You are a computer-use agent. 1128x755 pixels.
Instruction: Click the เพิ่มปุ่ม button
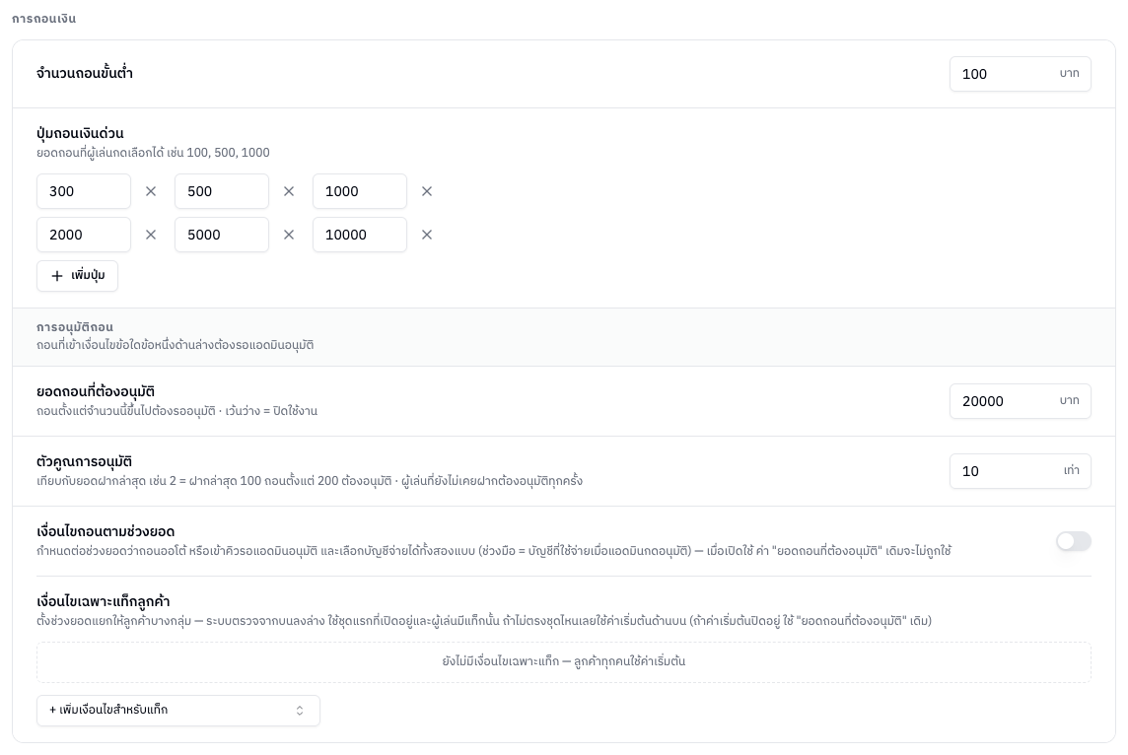[x=77, y=276]
